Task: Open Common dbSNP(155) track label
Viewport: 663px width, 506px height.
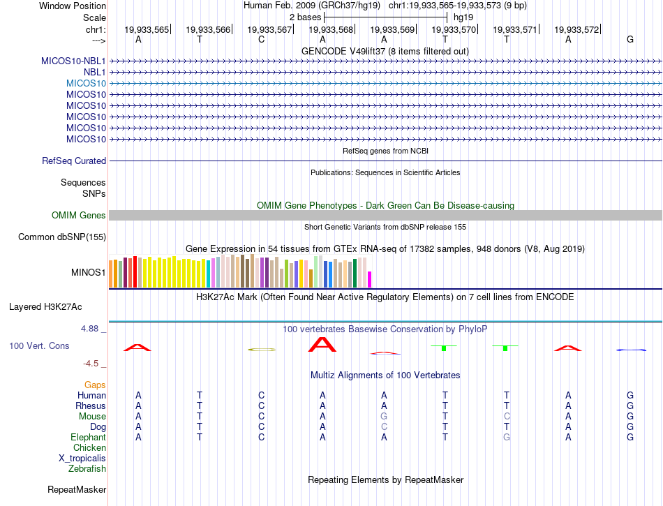Action: 62,237
